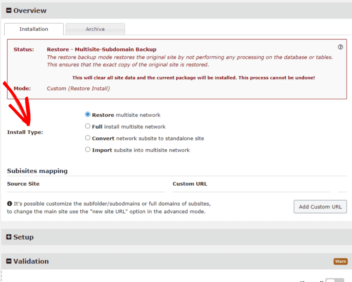Viewport: 352px width, 282px height.
Task: Pick Import subsite into multisite network
Action: [88, 150]
